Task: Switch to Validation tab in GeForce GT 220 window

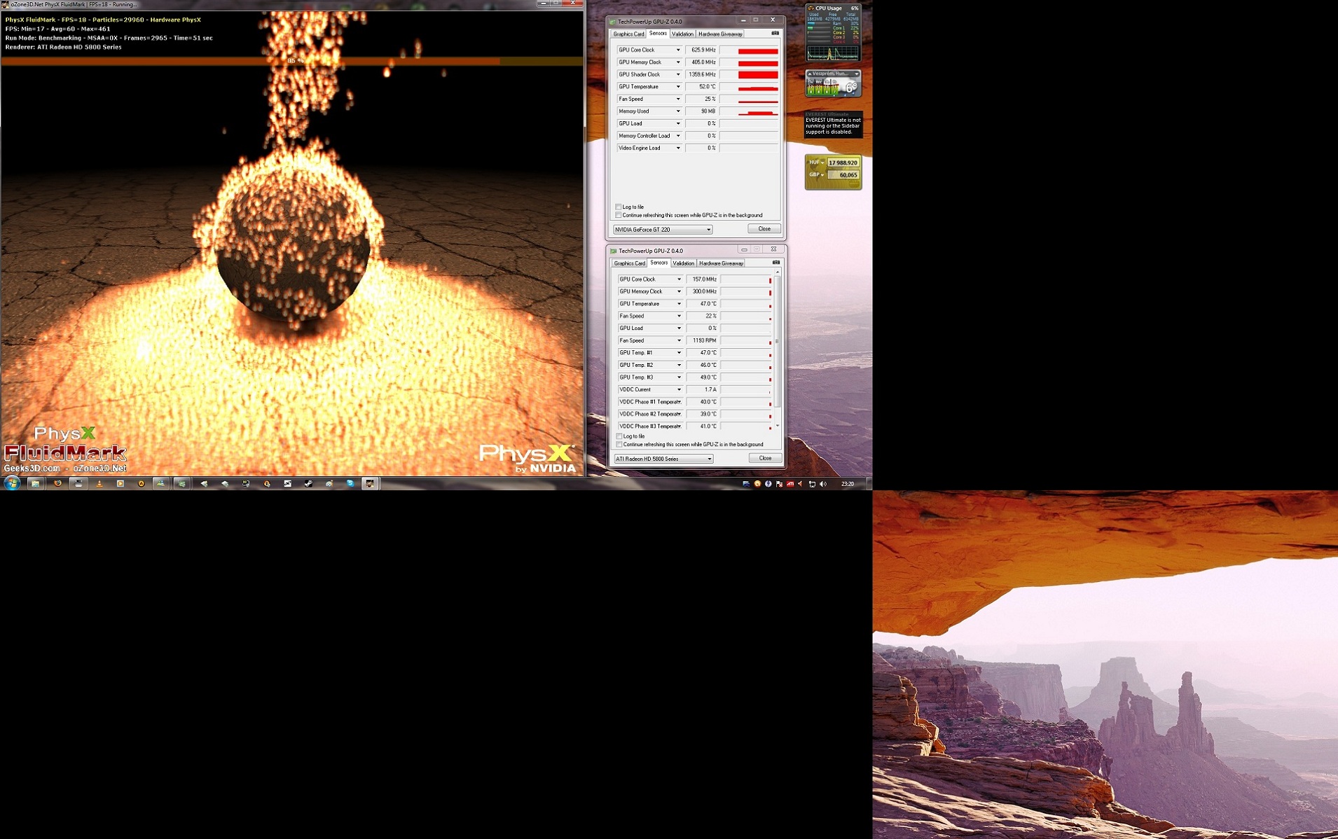Action: click(682, 34)
